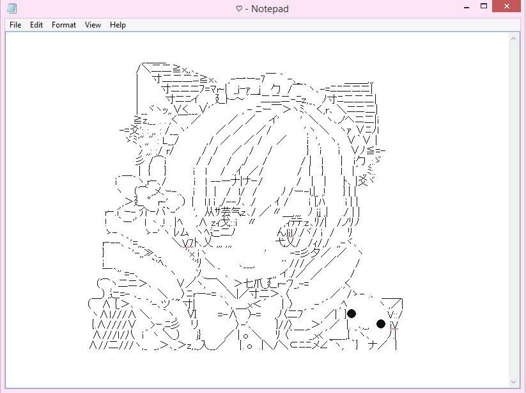Click the Notepad icon in title bar

(12, 8)
